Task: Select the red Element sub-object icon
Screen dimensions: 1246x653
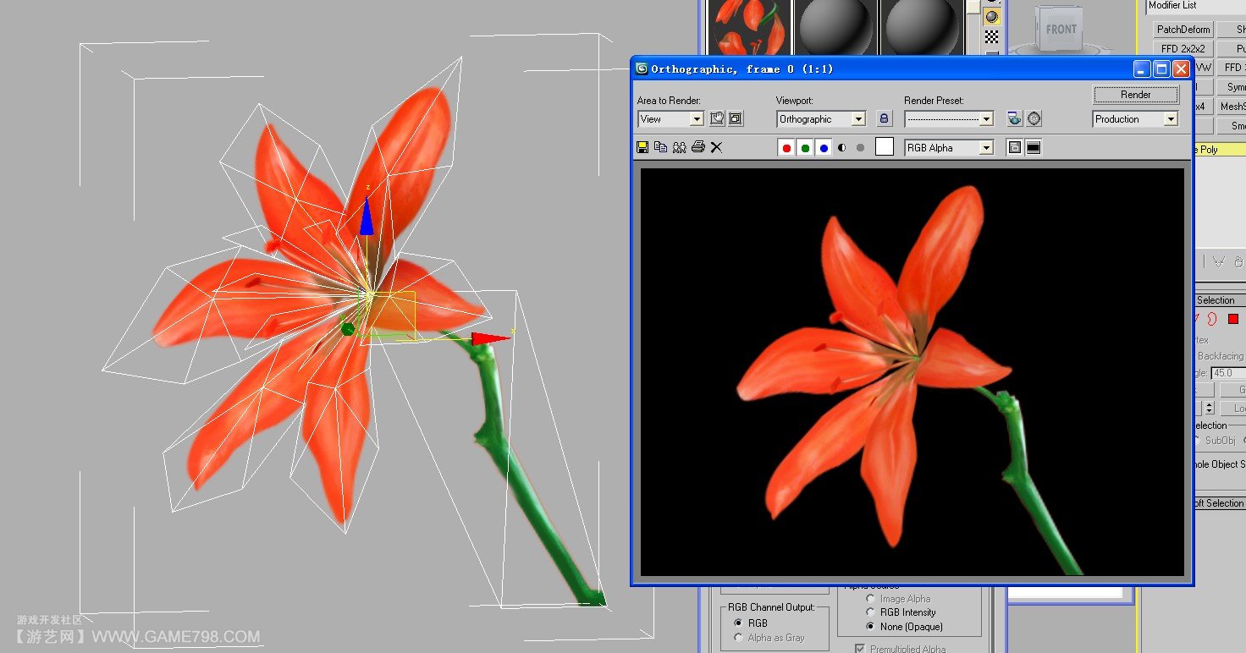Action: tap(1233, 319)
